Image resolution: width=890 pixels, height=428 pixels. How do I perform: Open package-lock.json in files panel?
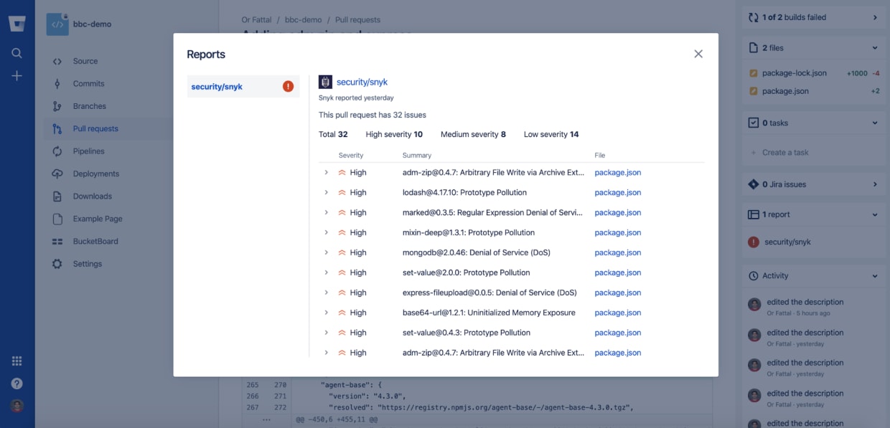click(795, 73)
